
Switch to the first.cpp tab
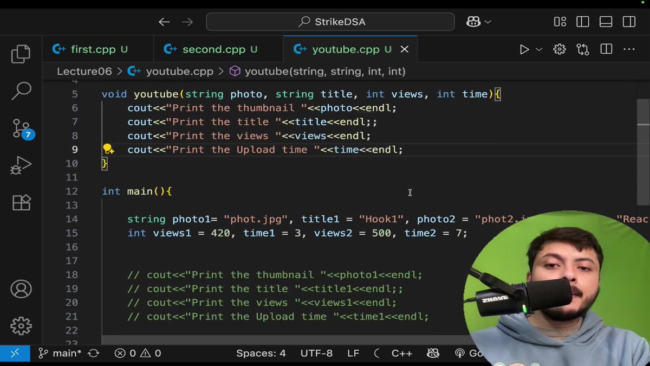(x=97, y=49)
